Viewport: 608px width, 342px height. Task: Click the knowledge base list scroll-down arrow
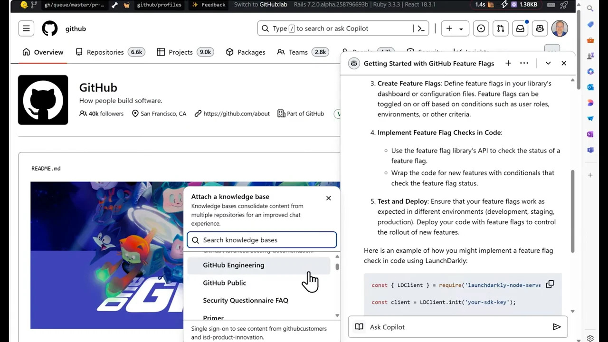[337, 315]
